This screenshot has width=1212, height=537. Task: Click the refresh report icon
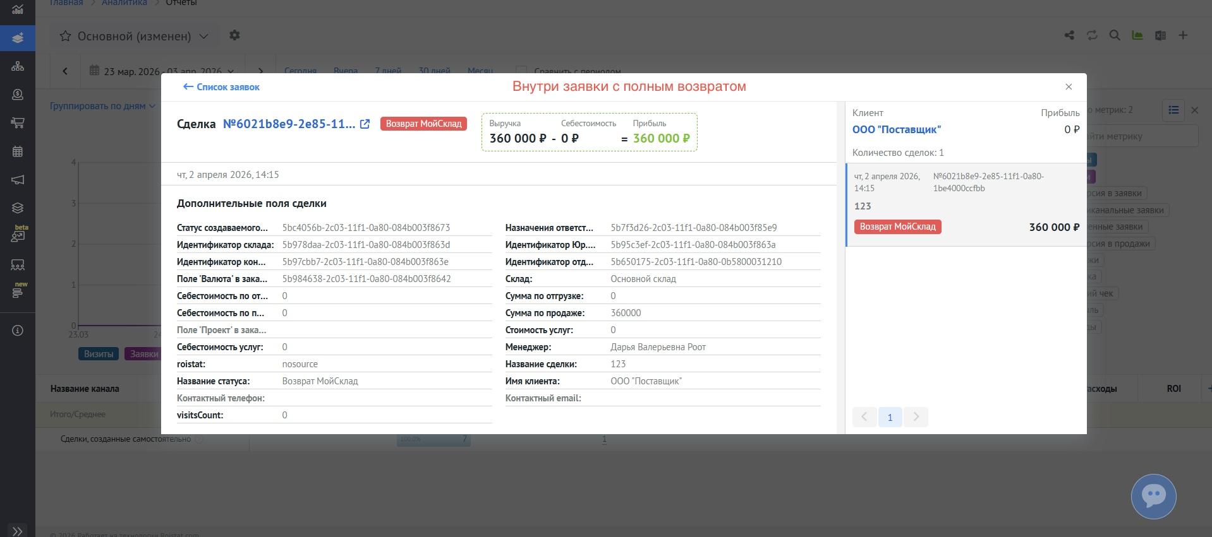click(1092, 35)
